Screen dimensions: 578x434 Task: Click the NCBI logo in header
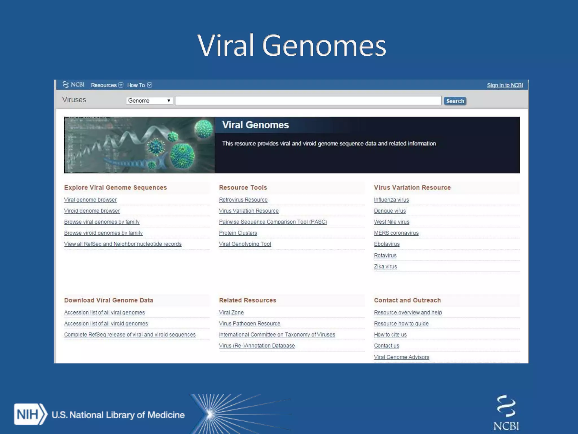[73, 85]
